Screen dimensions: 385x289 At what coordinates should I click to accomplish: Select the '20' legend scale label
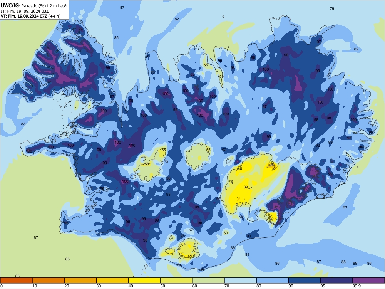67,286
